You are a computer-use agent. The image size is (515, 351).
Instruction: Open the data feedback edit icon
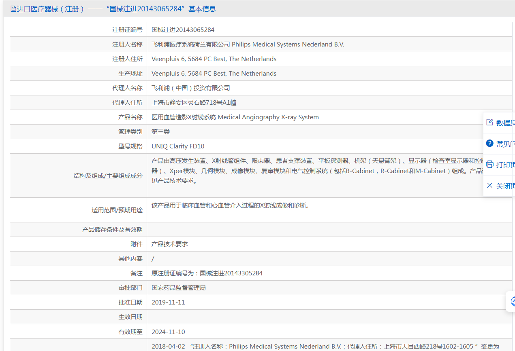pyautogui.click(x=489, y=122)
